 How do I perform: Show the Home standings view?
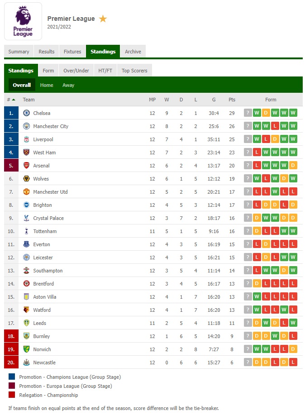pyautogui.click(x=47, y=85)
